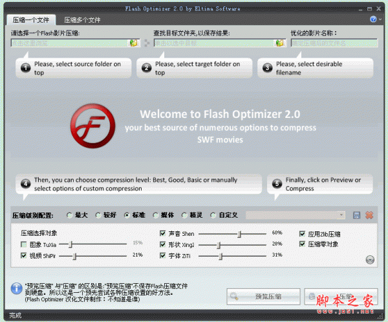Click the window title Flash Optimizer 2.0
Image resolution: width=388 pixels, height=322 pixels.
[x=182, y=8]
